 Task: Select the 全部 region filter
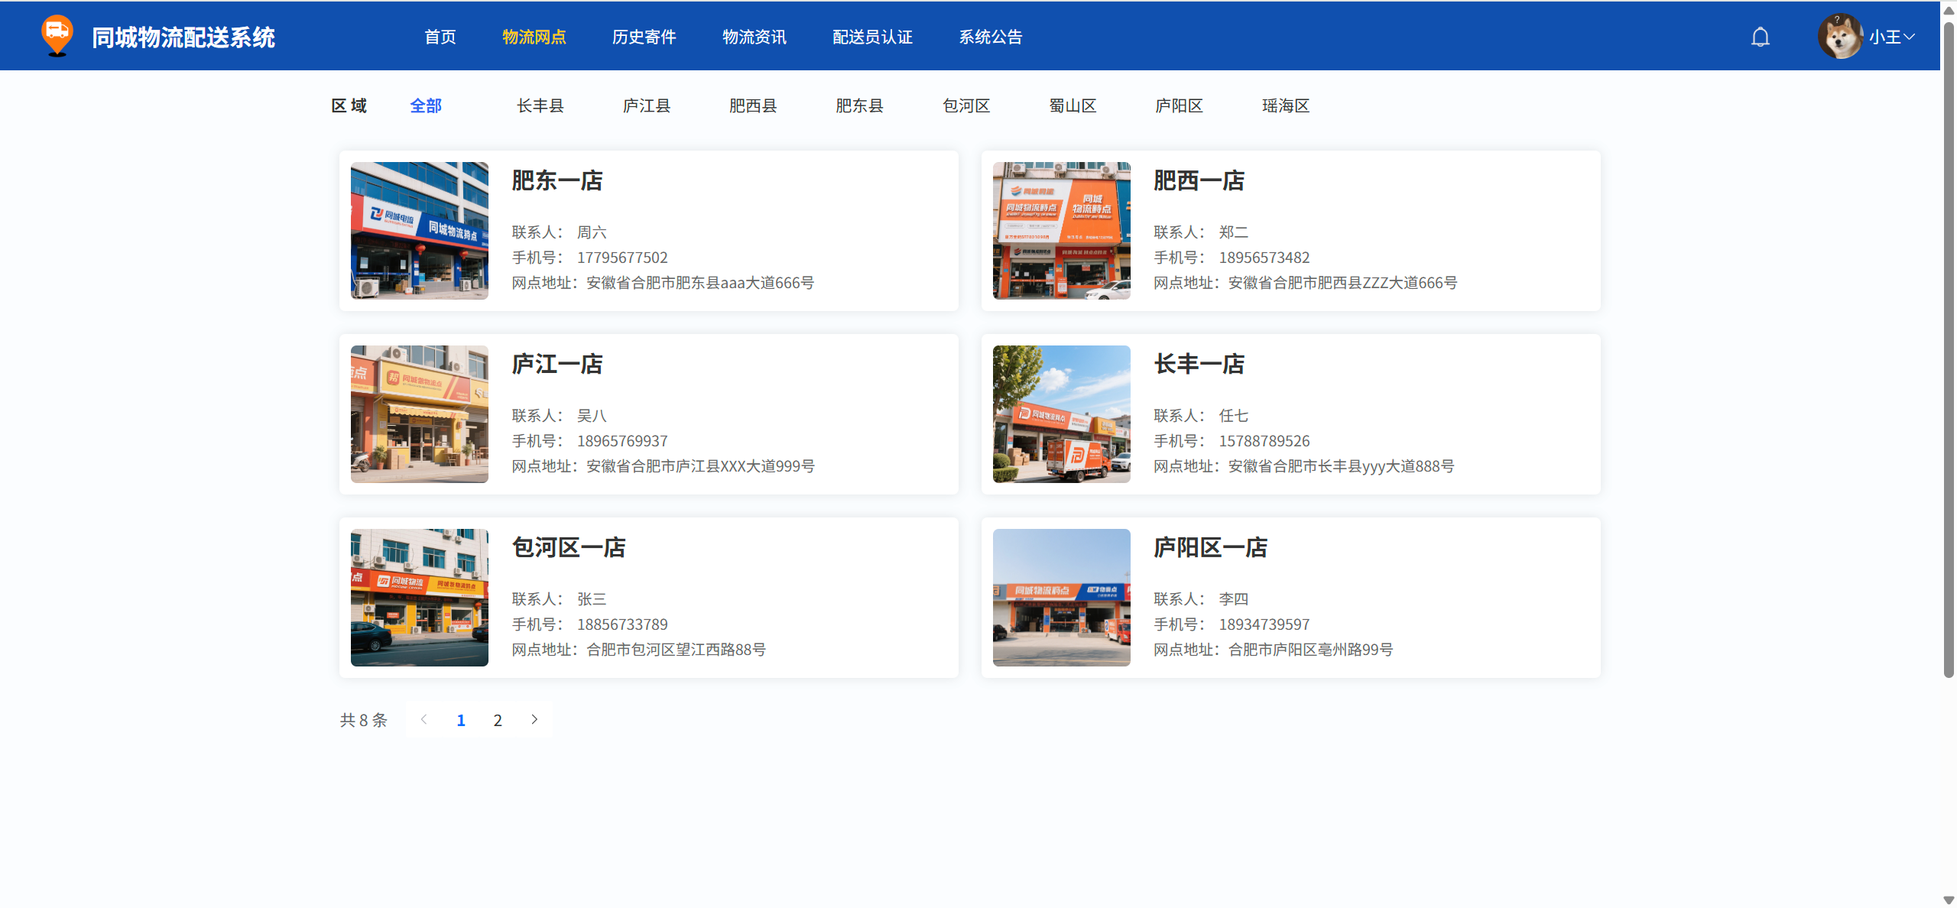426,105
